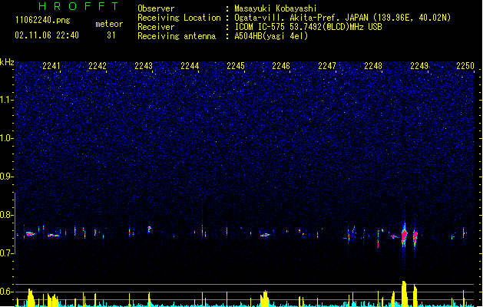483x307 pixels.
Task: Click the meteor count 31
Action: (111, 35)
